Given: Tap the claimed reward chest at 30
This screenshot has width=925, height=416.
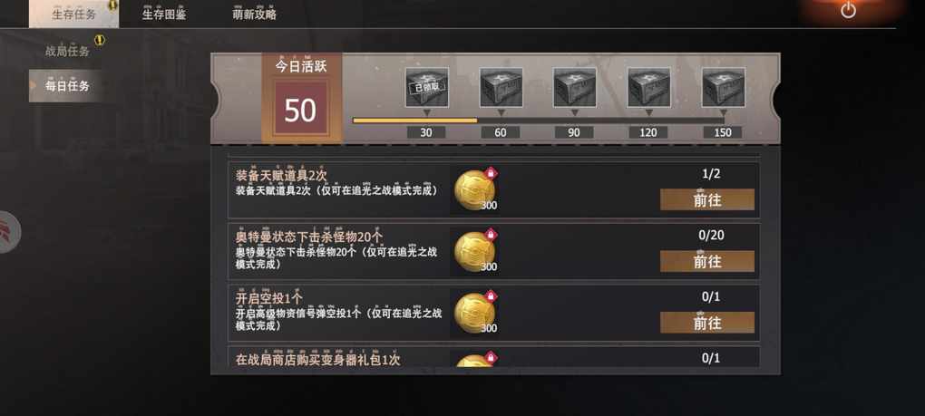Looking at the screenshot, I should click(427, 87).
